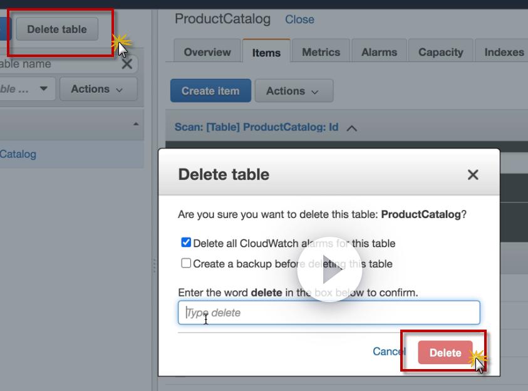
Task: Close the Delete table dialog
Action: point(473,175)
